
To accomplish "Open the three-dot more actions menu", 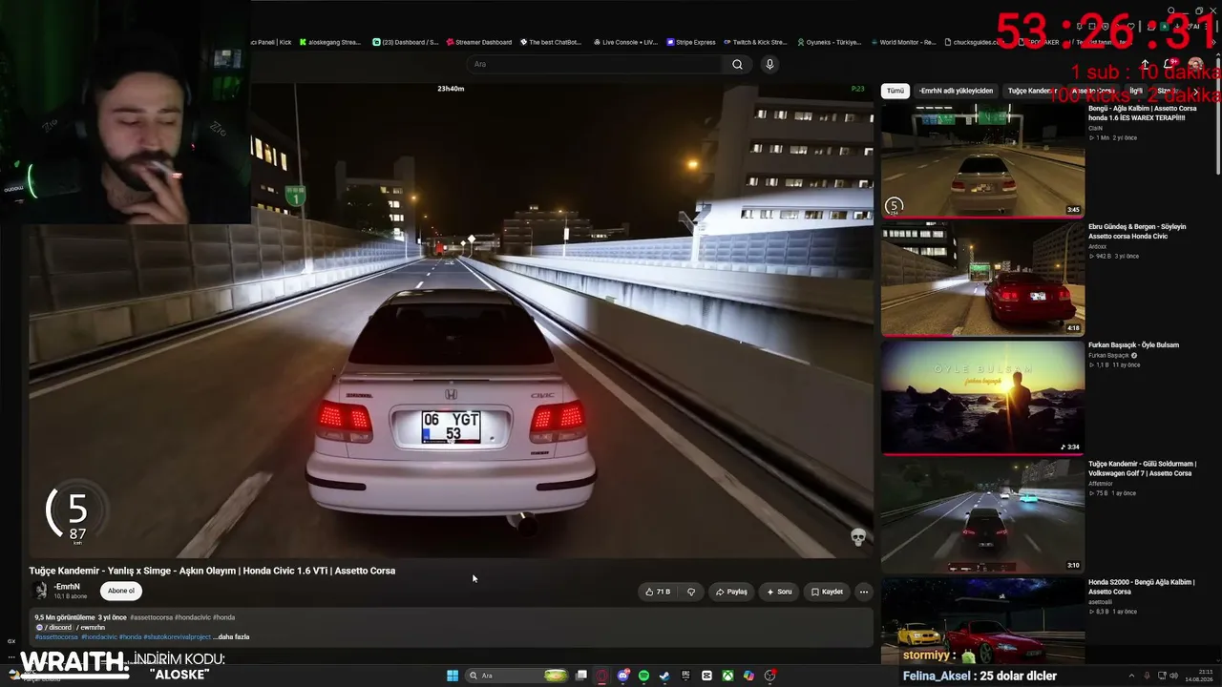I will [x=864, y=592].
